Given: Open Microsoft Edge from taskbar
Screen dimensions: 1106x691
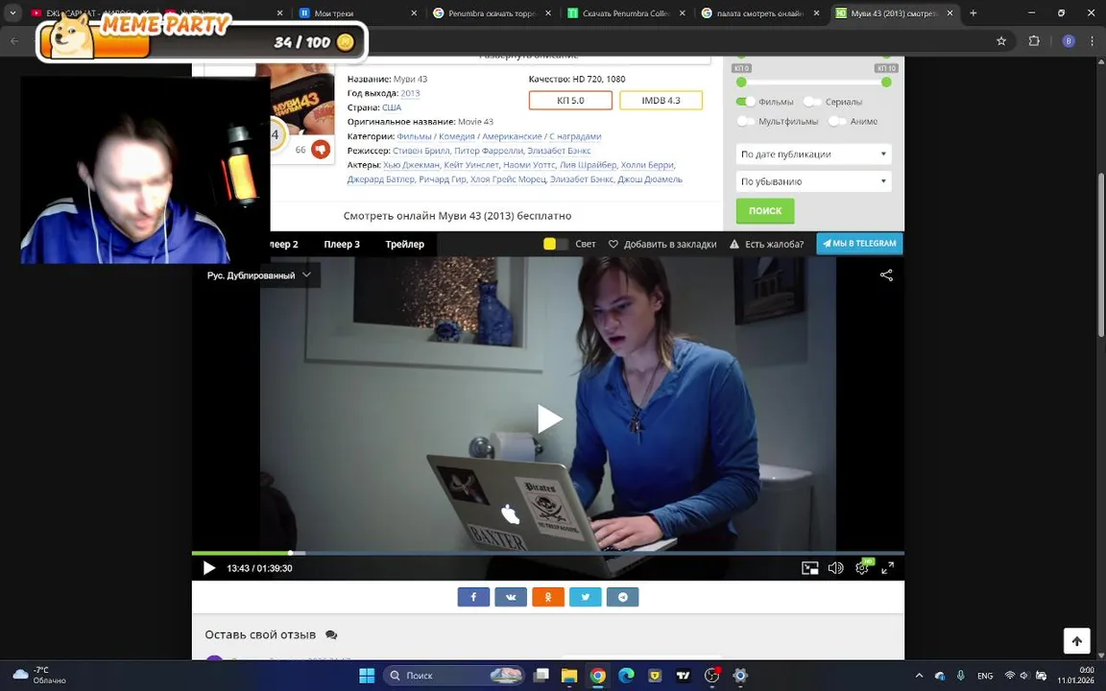Looking at the screenshot, I should (626, 676).
